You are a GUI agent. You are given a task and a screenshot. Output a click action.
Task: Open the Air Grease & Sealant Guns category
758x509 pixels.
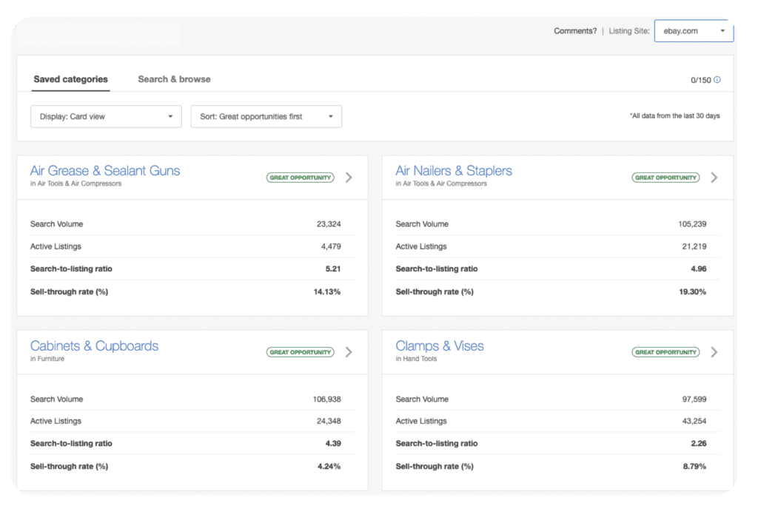coord(104,170)
